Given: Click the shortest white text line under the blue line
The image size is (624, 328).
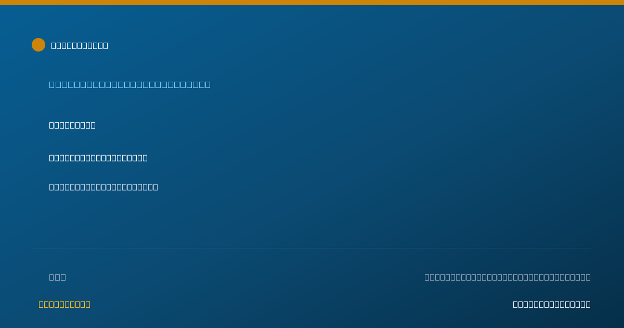Looking at the screenshot, I should click(72, 125).
